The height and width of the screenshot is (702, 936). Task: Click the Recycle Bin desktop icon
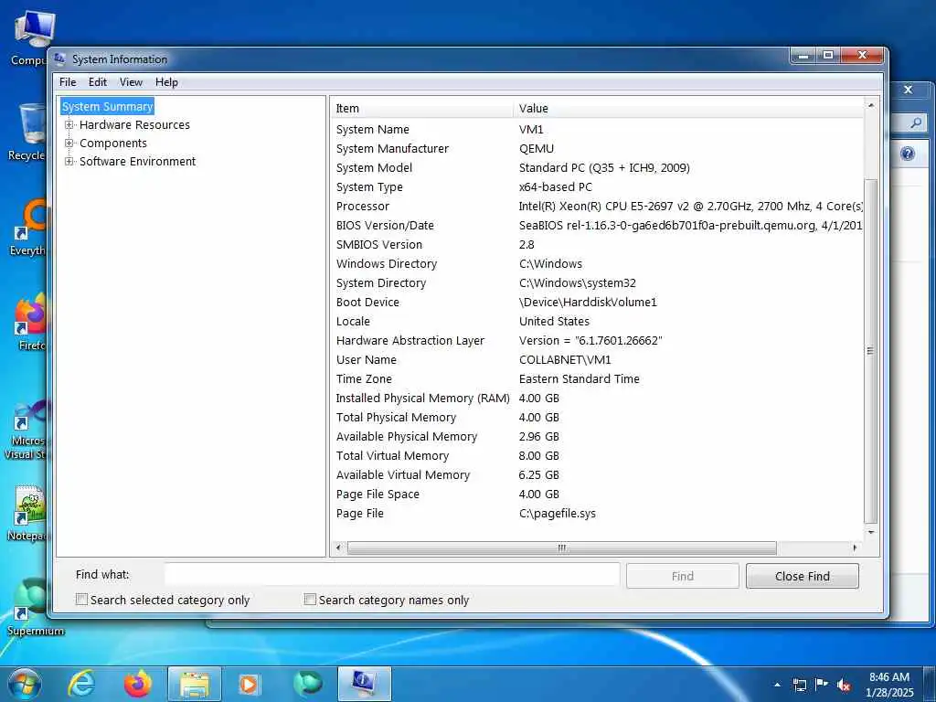coord(27,133)
